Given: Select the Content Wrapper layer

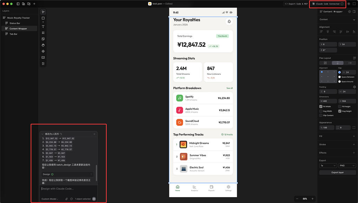Looking at the screenshot, I should click(18, 28).
